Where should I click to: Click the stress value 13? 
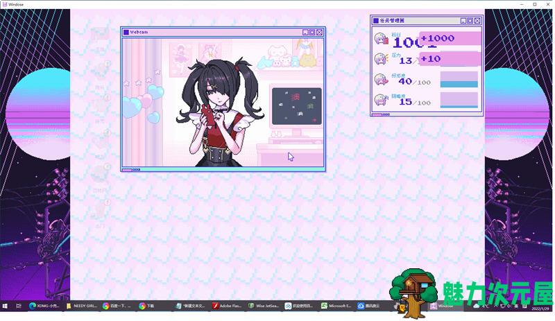tap(406, 61)
